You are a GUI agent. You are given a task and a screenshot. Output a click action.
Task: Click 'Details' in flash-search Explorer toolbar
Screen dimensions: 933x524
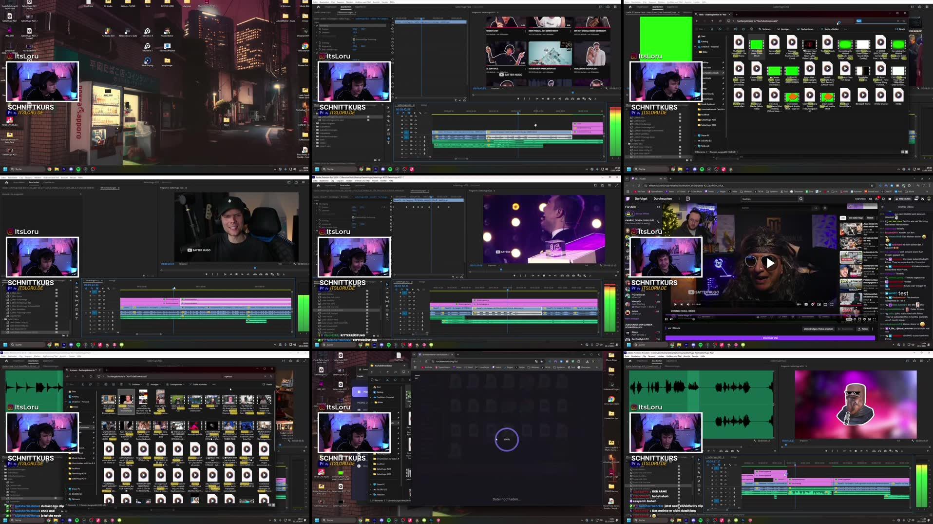point(900,29)
